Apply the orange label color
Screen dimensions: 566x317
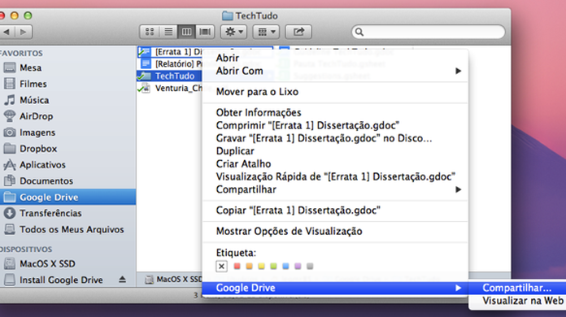click(x=250, y=266)
